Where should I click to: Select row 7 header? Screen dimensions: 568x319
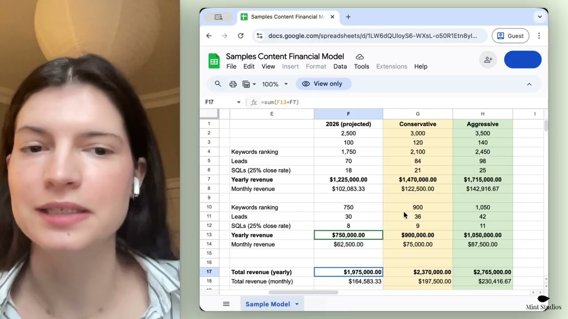(x=209, y=179)
